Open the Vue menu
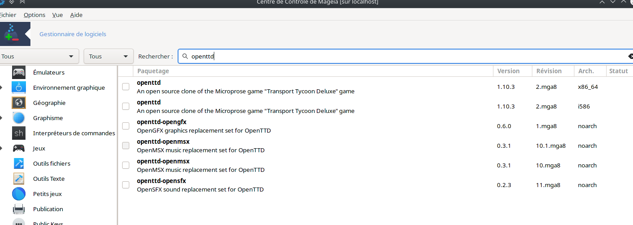 coord(57,15)
